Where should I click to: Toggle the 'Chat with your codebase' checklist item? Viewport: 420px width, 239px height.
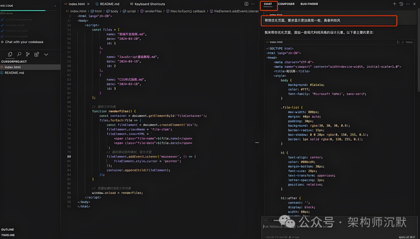click(2, 42)
